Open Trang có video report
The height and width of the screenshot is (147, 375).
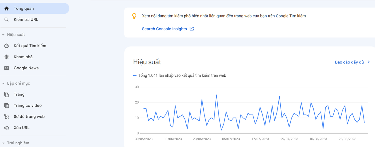(x=35, y=105)
